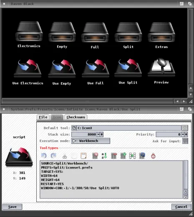Click the redo arrow in Tooltypes toolbar
The height and width of the screenshot is (217, 194).
click(53, 156)
